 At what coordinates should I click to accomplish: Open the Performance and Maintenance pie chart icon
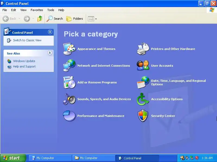(69, 116)
